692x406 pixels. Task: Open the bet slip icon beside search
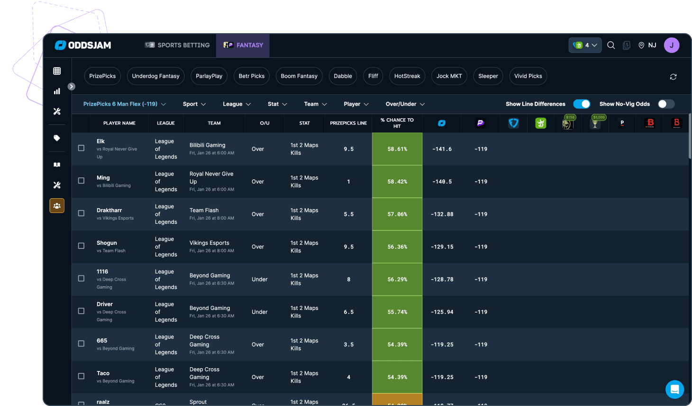[x=627, y=45]
